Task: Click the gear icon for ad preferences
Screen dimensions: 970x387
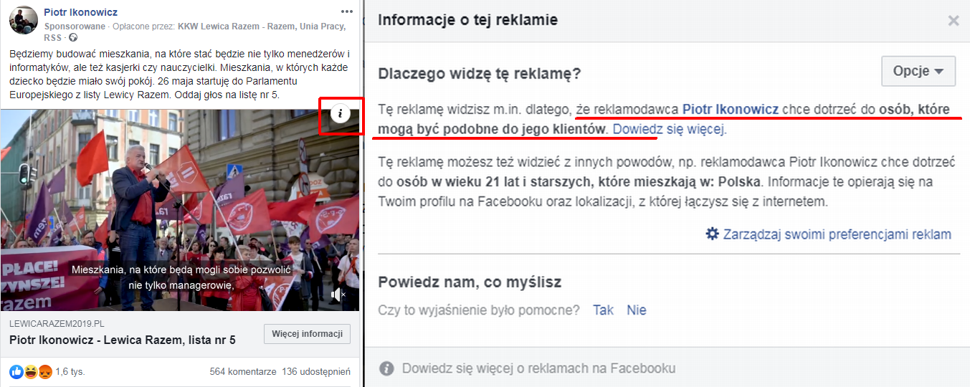Action: (712, 234)
